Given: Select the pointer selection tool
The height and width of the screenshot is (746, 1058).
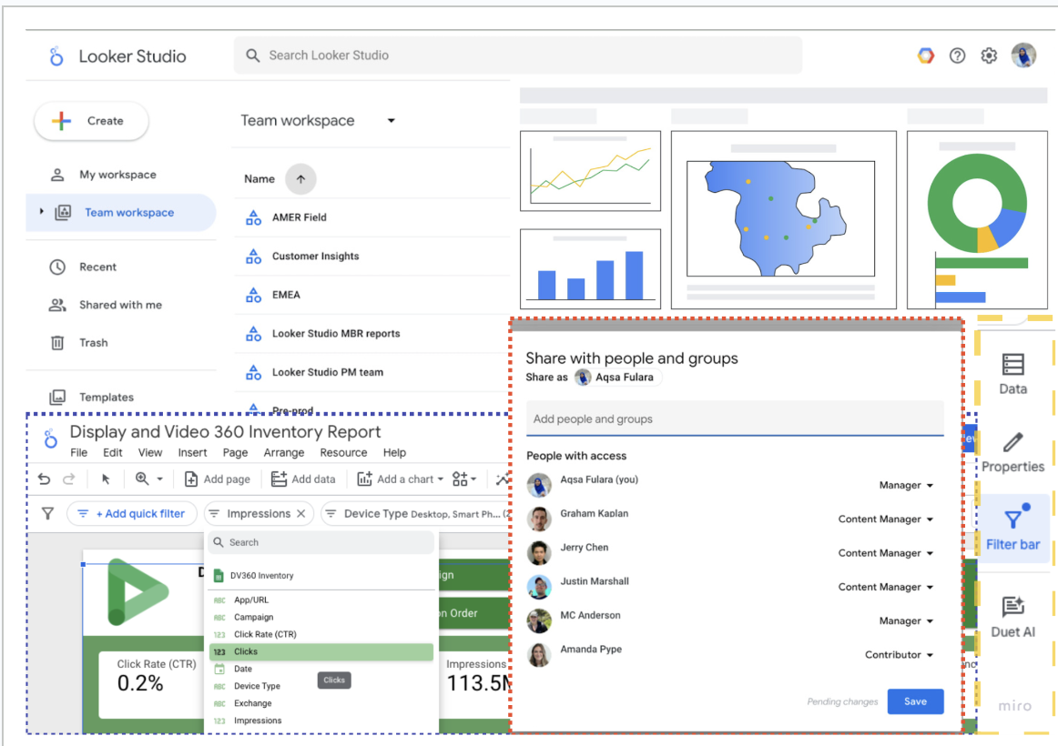Looking at the screenshot, I should point(106,479).
